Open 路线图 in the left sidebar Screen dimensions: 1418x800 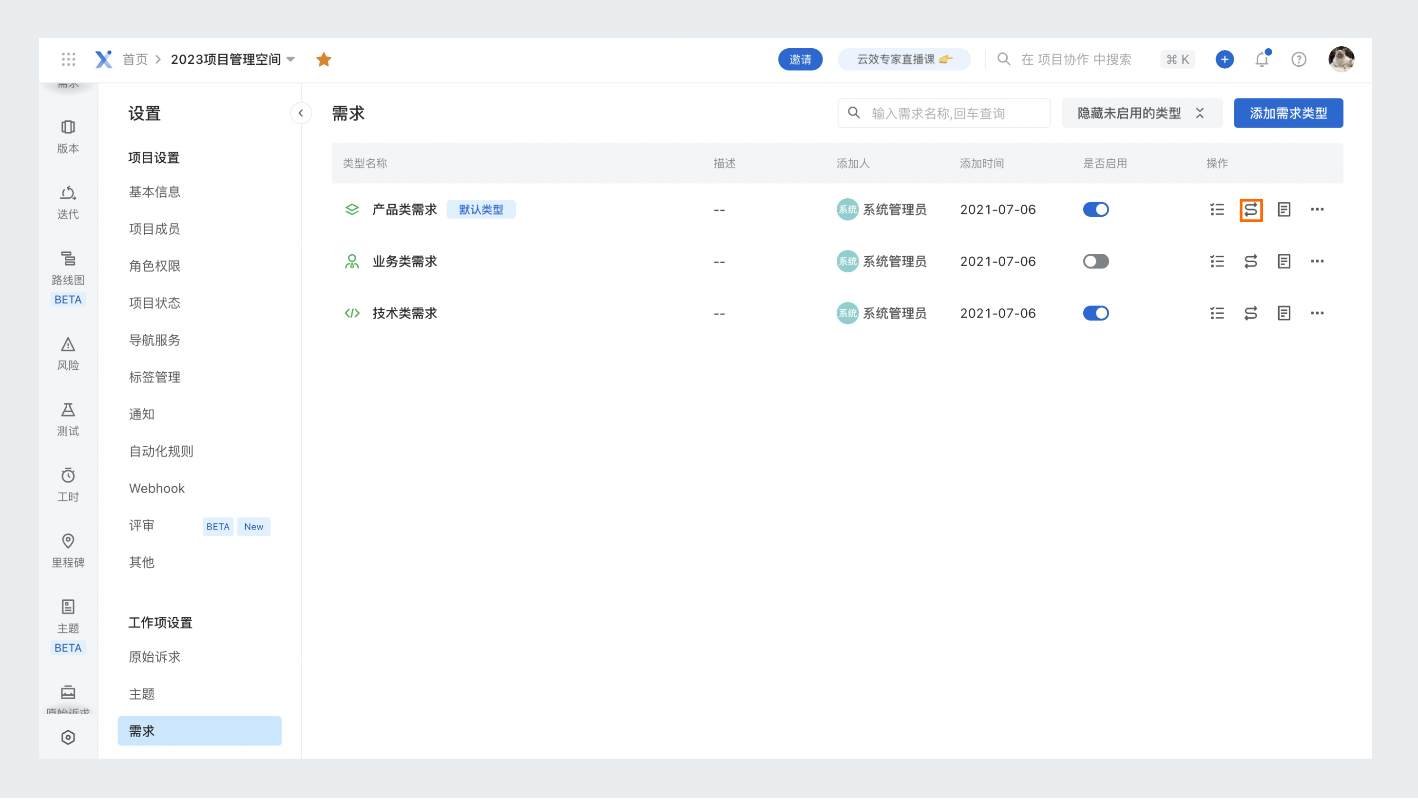68,278
